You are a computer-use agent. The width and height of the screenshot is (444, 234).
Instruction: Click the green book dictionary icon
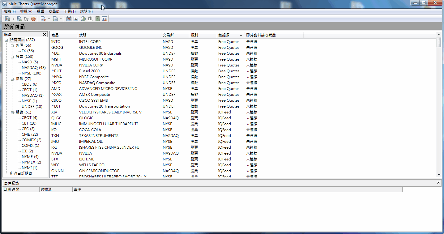97,19
